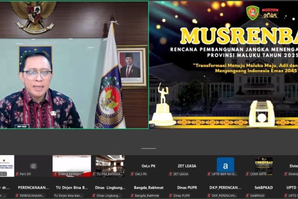The height and width of the screenshot is (199, 298).
Task: Click the small 'TU Dirjen Bina Ban...' name label
Action: (x=68, y=196)
